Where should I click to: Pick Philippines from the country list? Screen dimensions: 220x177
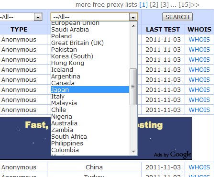[x=90, y=144]
